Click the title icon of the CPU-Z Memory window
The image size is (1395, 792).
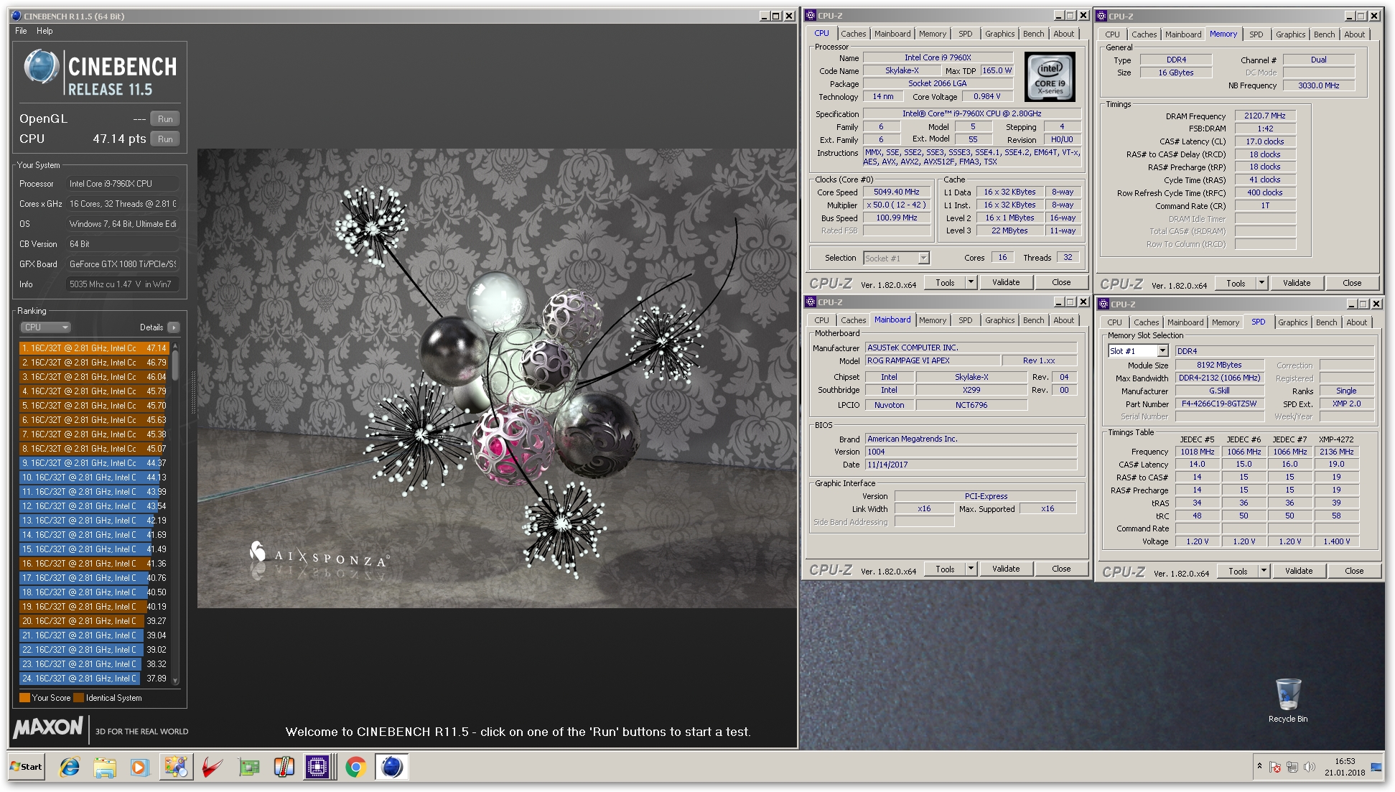(1102, 16)
